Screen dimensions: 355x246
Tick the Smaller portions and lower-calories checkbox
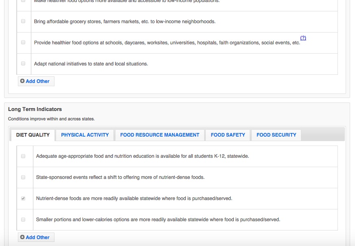23,220
